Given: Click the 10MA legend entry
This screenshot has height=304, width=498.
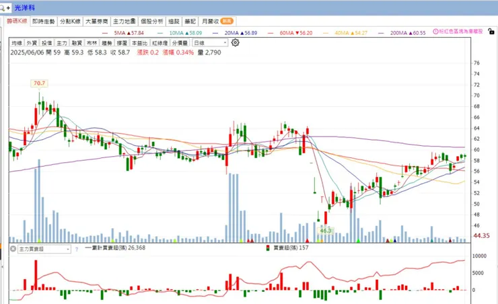Looking at the screenshot, I should tap(180, 33).
